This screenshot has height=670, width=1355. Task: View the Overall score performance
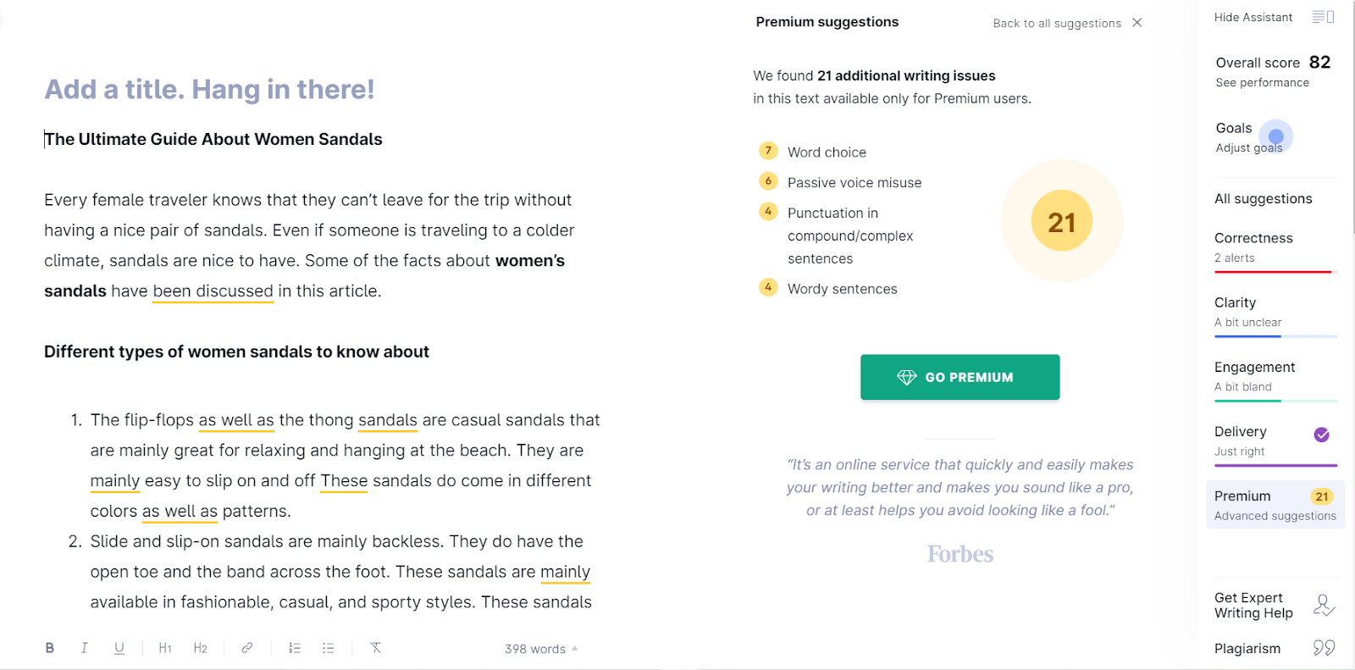1262,83
